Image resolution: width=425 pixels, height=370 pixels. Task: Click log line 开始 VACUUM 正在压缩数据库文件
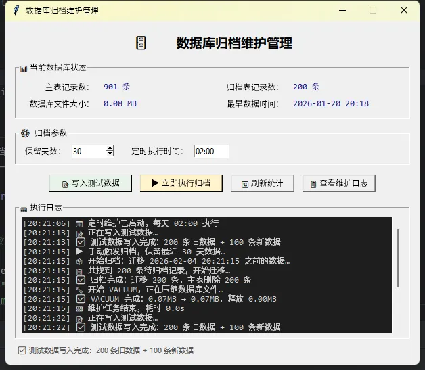click(123, 290)
